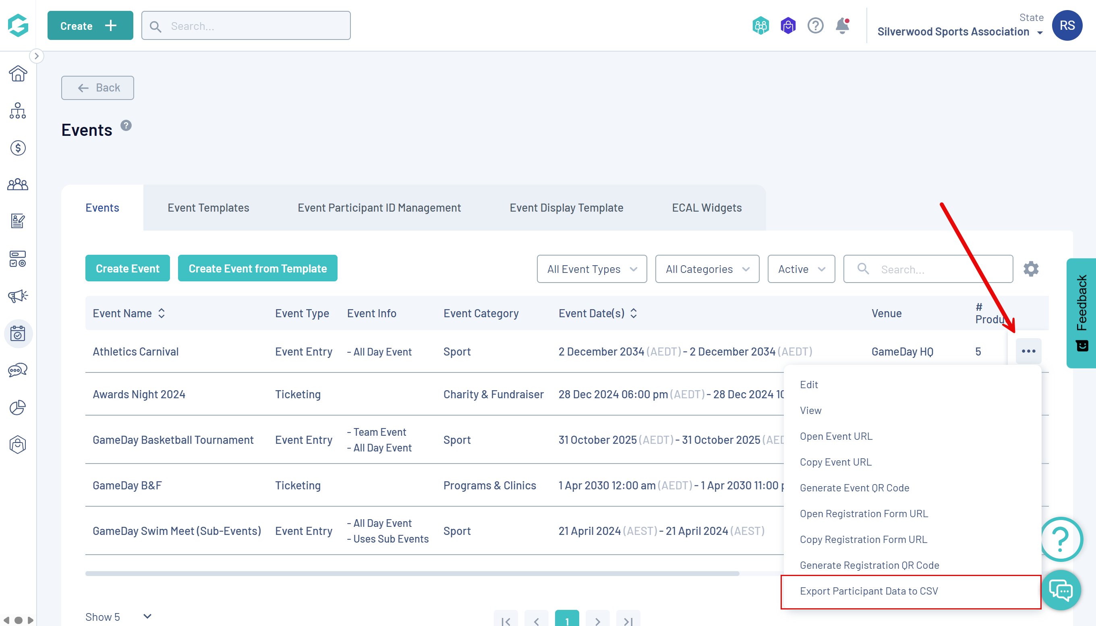Click the horizontal table scrollbar

point(412,573)
